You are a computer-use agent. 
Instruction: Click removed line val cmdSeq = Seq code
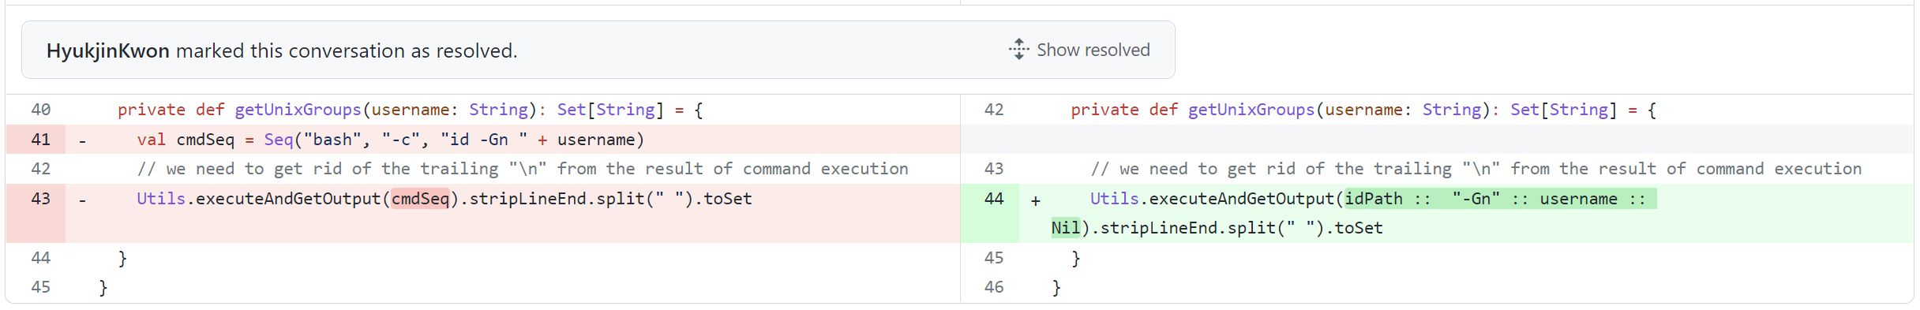[391, 140]
